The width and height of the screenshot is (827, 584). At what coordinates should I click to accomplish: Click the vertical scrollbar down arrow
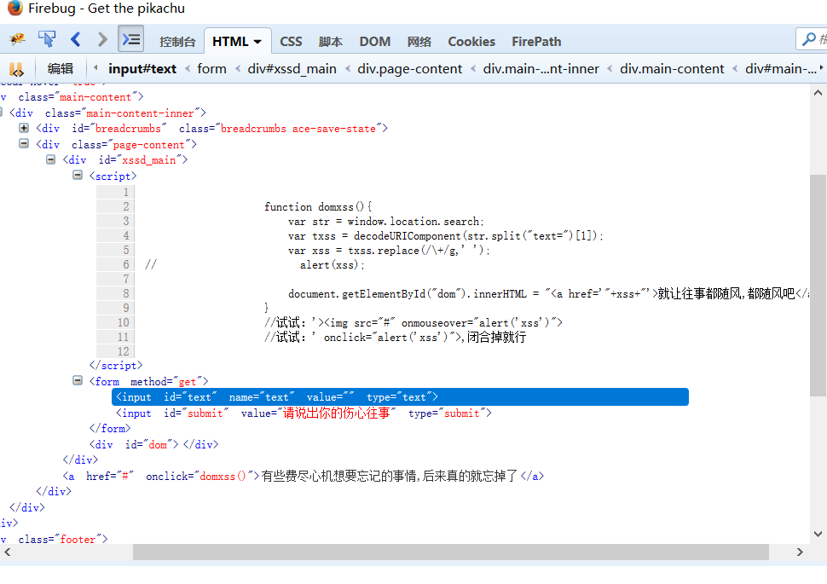(x=818, y=534)
